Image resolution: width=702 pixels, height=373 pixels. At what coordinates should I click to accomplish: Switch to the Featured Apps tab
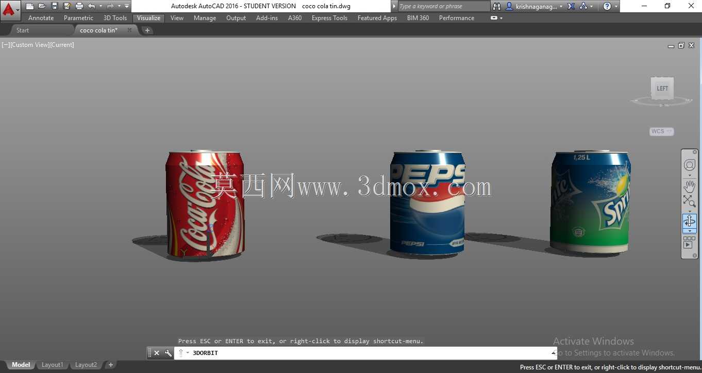pyautogui.click(x=377, y=18)
